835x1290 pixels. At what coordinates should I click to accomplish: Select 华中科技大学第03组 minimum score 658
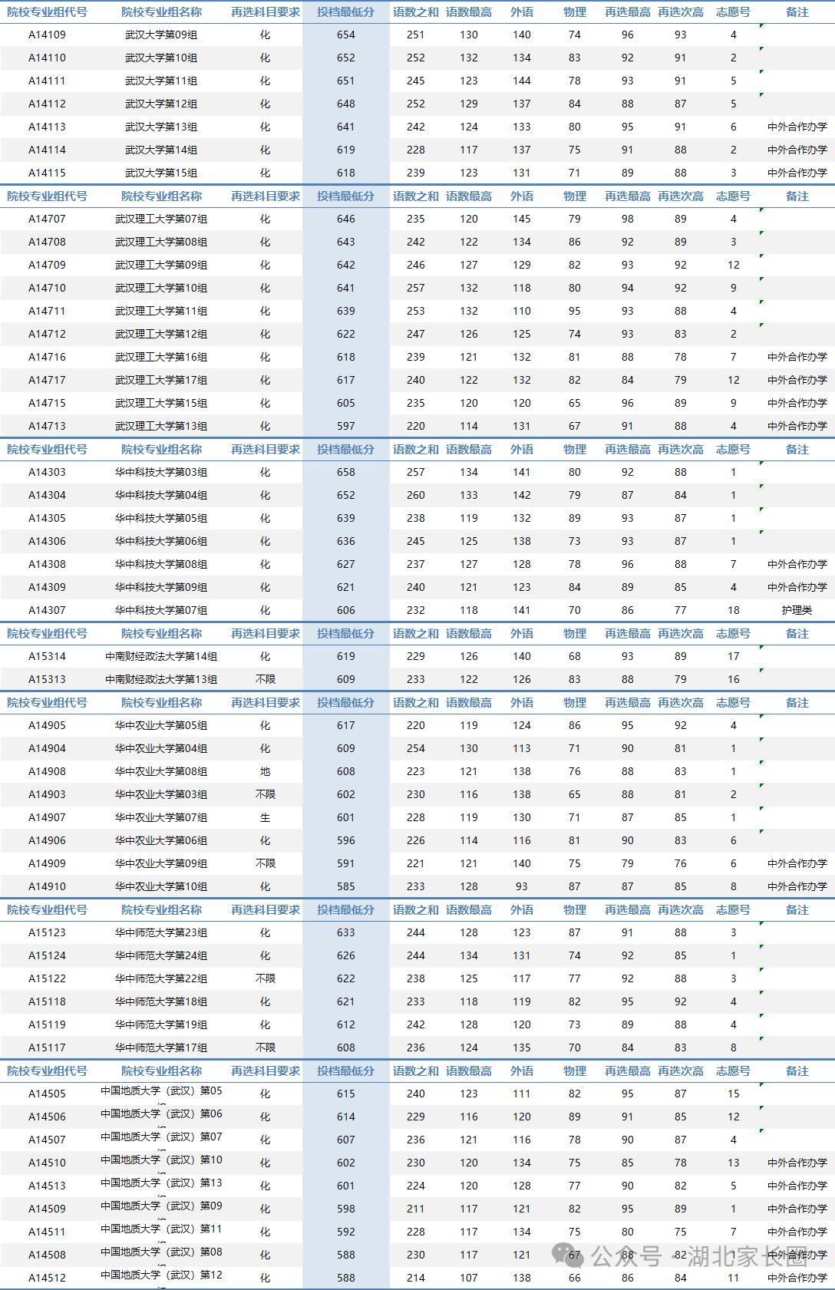346,472
